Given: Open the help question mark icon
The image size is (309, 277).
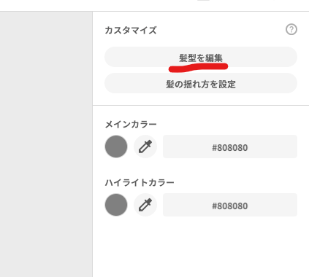Looking at the screenshot, I should coord(291,30).
